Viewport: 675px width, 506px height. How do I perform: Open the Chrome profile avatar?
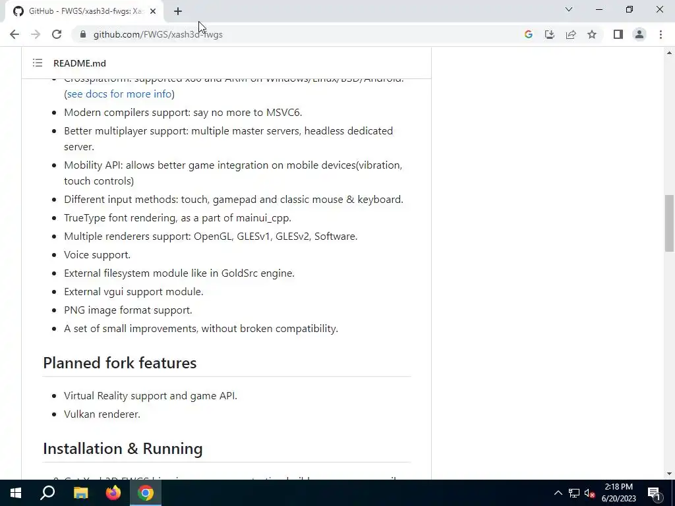[x=639, y=34]
